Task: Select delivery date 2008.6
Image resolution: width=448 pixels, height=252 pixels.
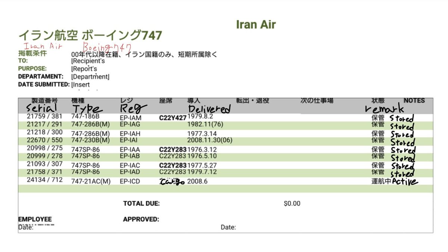Action: pos(197,182)
